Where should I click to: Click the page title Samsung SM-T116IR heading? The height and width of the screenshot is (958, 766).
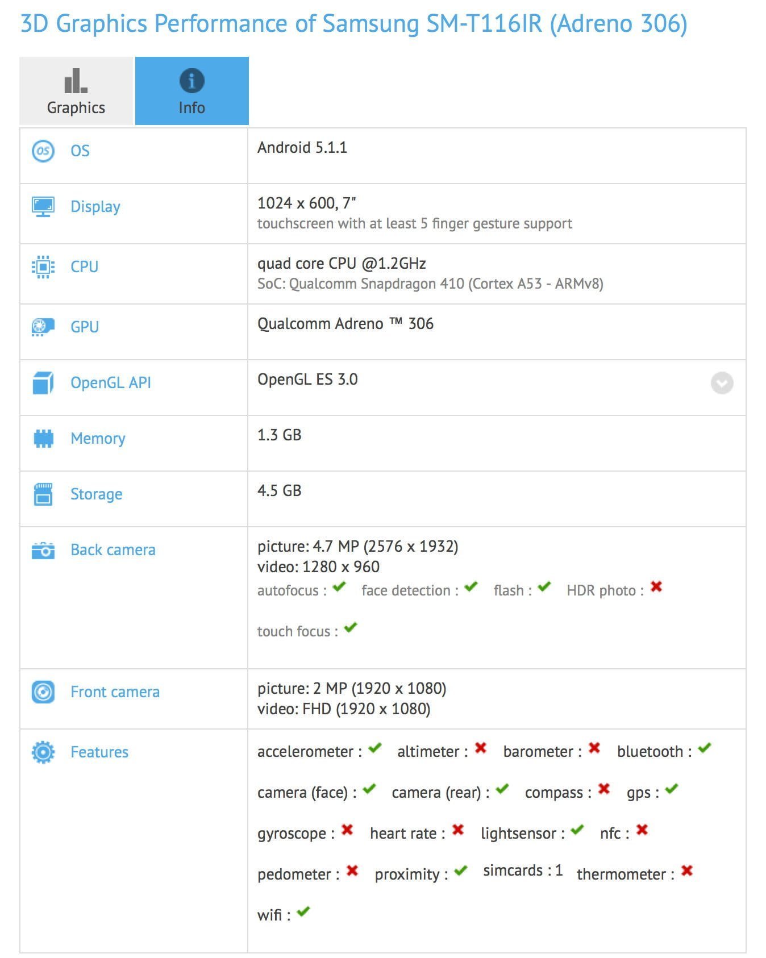[353, 24]
